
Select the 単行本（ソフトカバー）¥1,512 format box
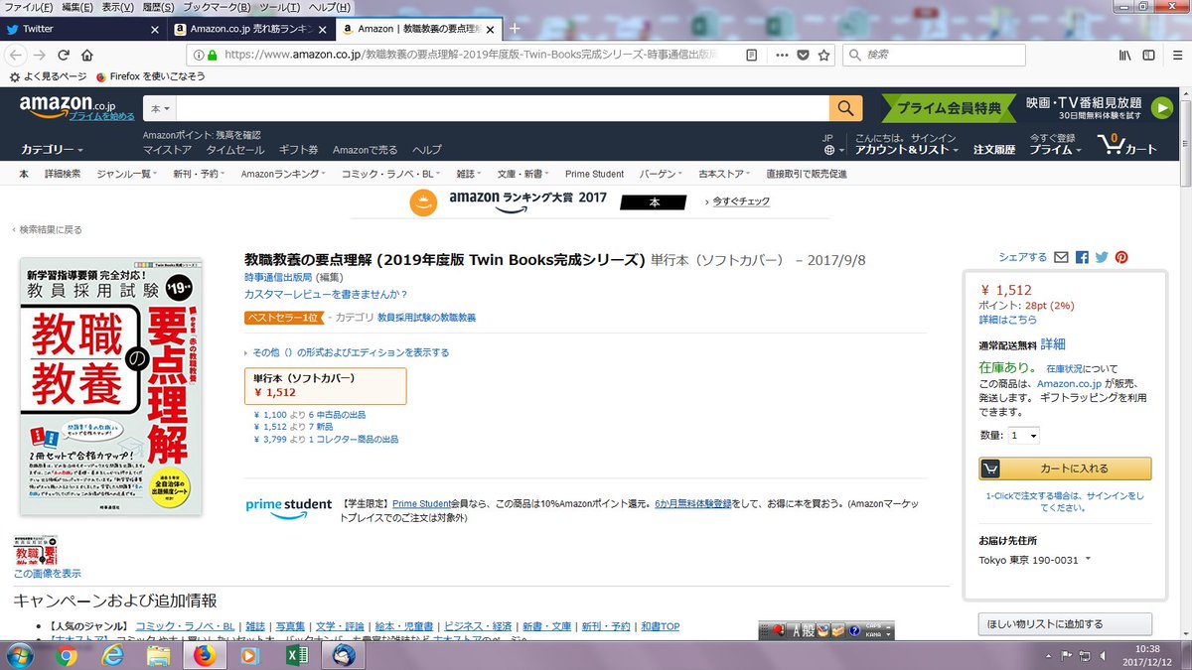(x=326, y=386)
